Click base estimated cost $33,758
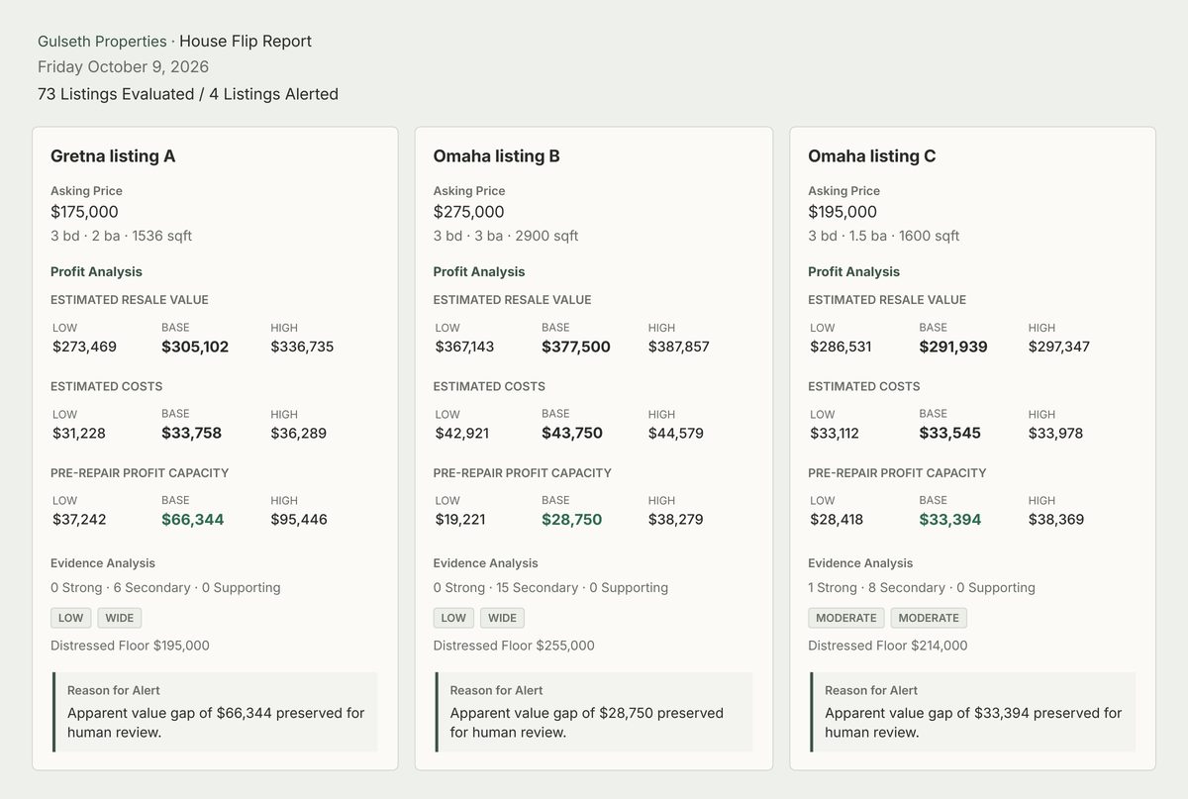Screen dimensions: 1188x799 coord(191,433)
